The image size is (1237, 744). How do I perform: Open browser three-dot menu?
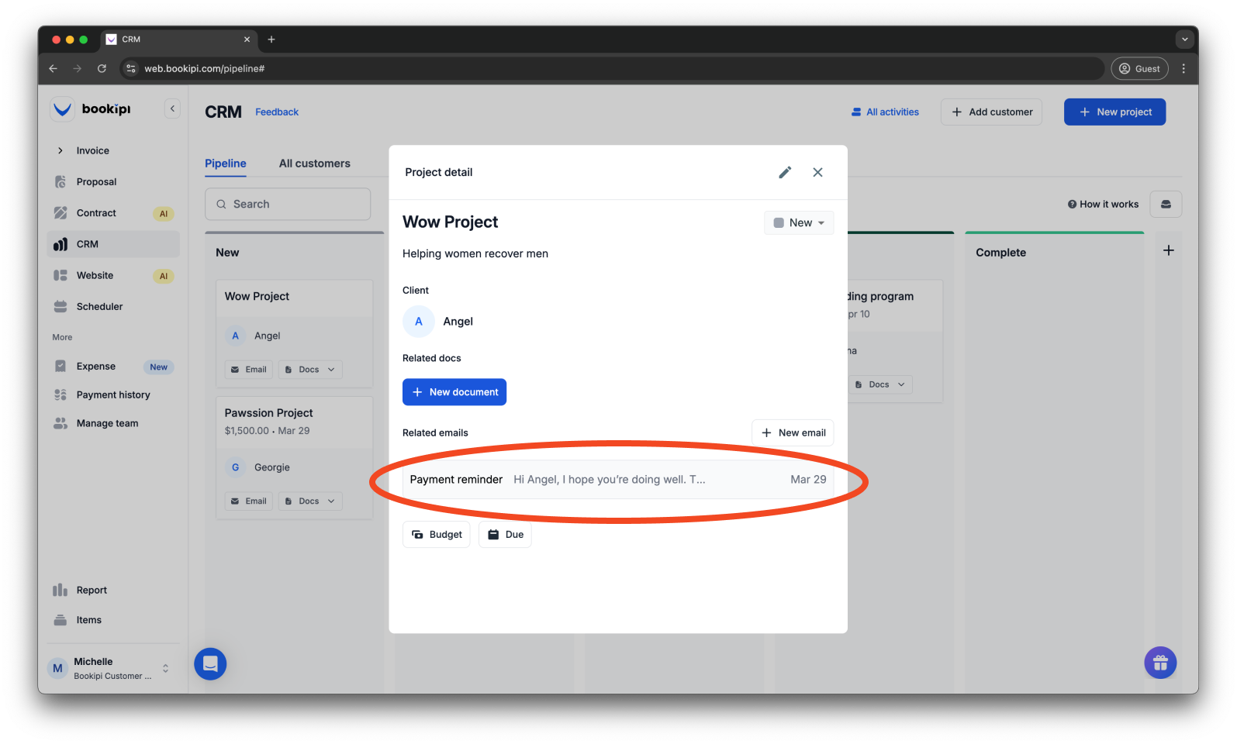pos(1183,69)
